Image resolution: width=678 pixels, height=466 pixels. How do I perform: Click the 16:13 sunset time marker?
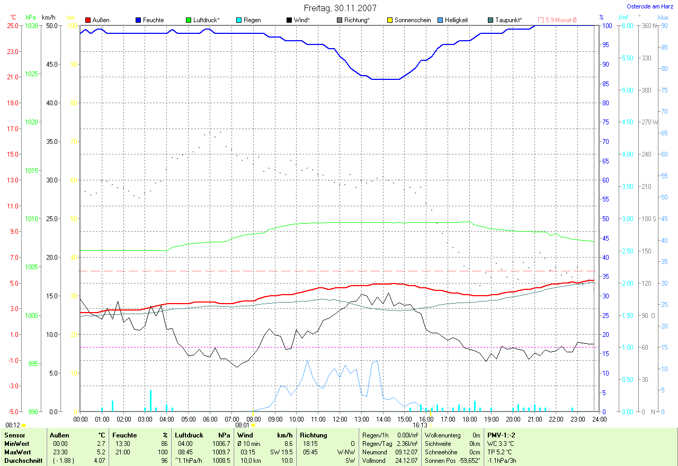tap(420, 425)
